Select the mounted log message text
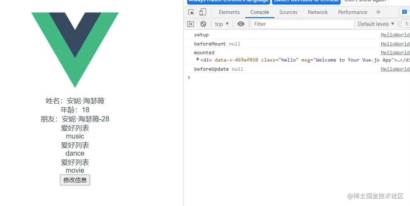 [x=204, y=52]
